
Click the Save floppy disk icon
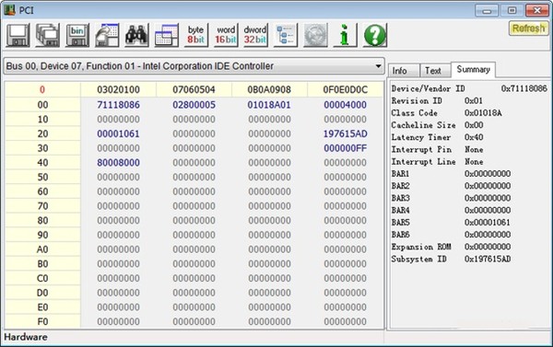[x=18, y=35]
